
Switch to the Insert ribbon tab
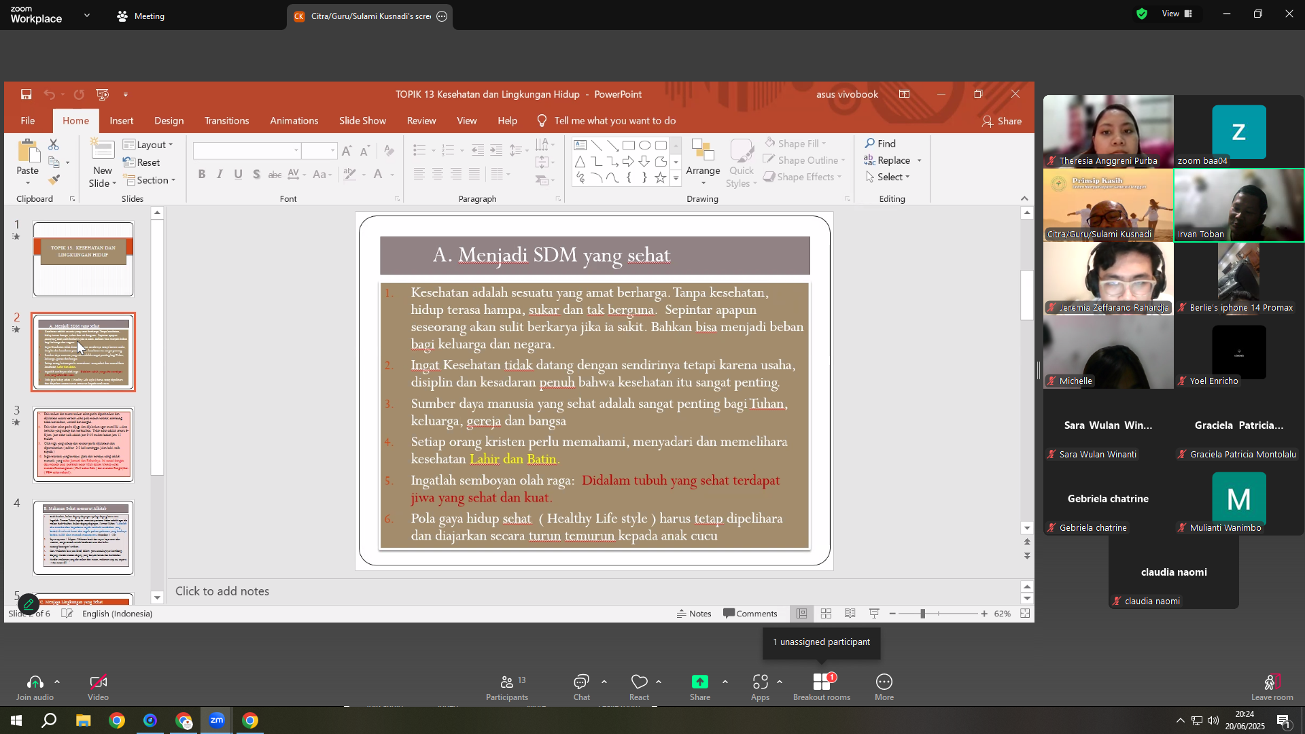tap(122, 121)
